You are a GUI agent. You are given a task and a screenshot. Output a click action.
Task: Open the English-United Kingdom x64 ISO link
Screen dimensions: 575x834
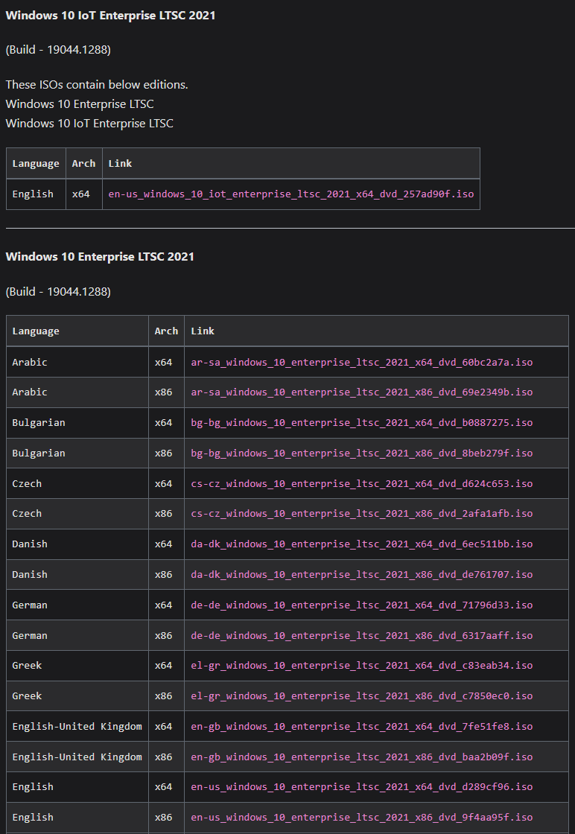click(x=361, y=727)
